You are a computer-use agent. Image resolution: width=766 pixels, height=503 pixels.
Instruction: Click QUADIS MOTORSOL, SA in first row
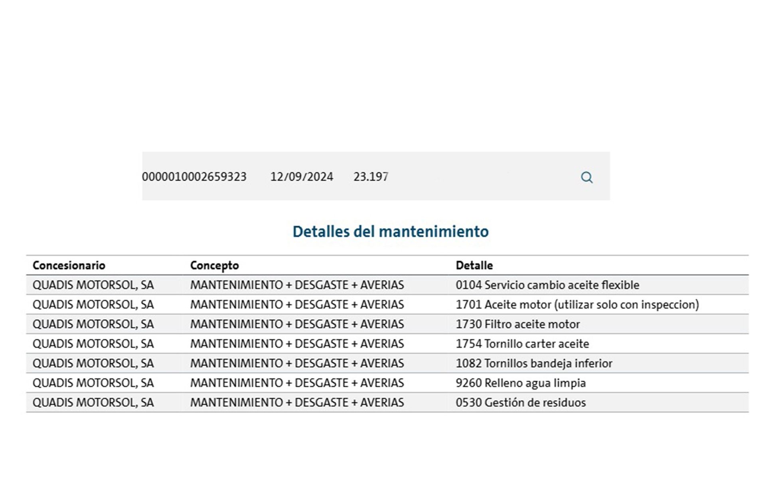[x=93, y=285]
